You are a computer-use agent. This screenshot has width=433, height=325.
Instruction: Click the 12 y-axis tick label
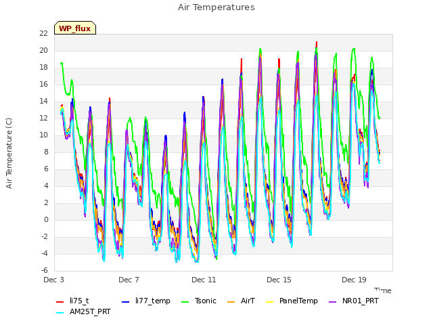(x=43, y=118)
